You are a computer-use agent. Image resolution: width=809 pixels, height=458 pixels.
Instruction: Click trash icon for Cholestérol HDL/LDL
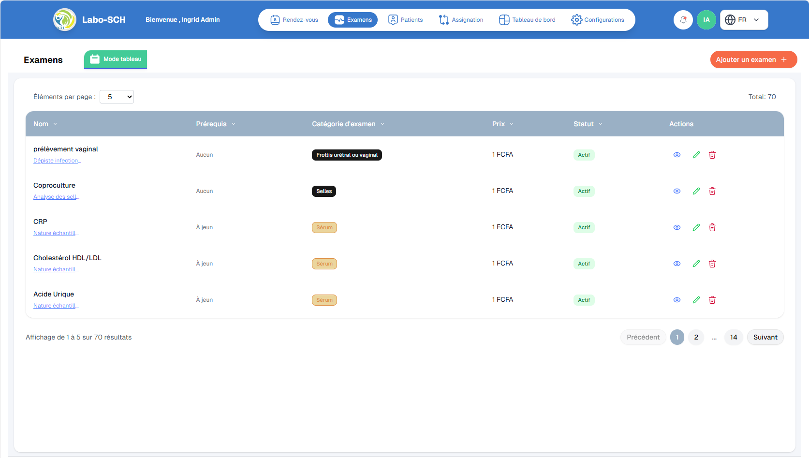point(712,264)
